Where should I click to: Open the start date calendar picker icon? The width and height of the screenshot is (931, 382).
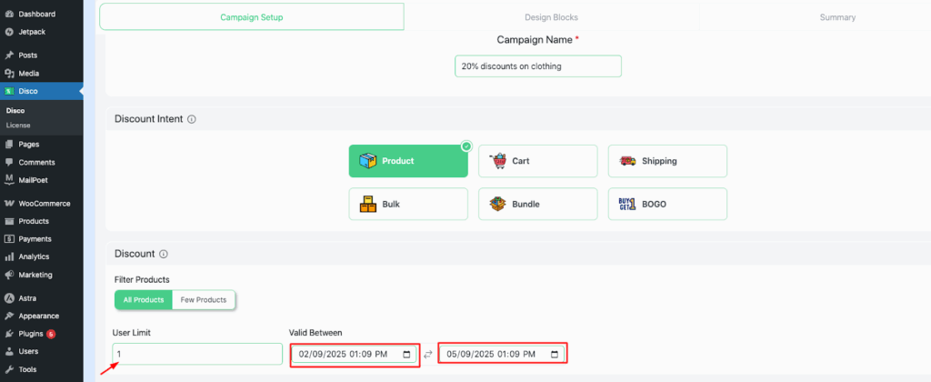[x=406, y=355]
